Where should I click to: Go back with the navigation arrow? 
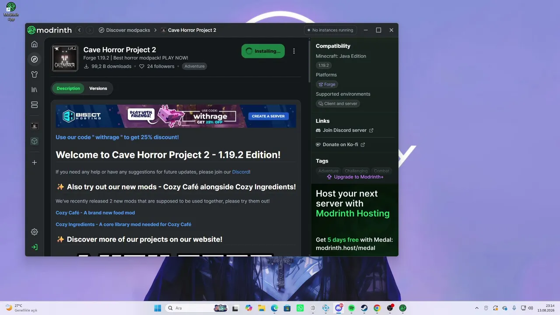(79, 30)
